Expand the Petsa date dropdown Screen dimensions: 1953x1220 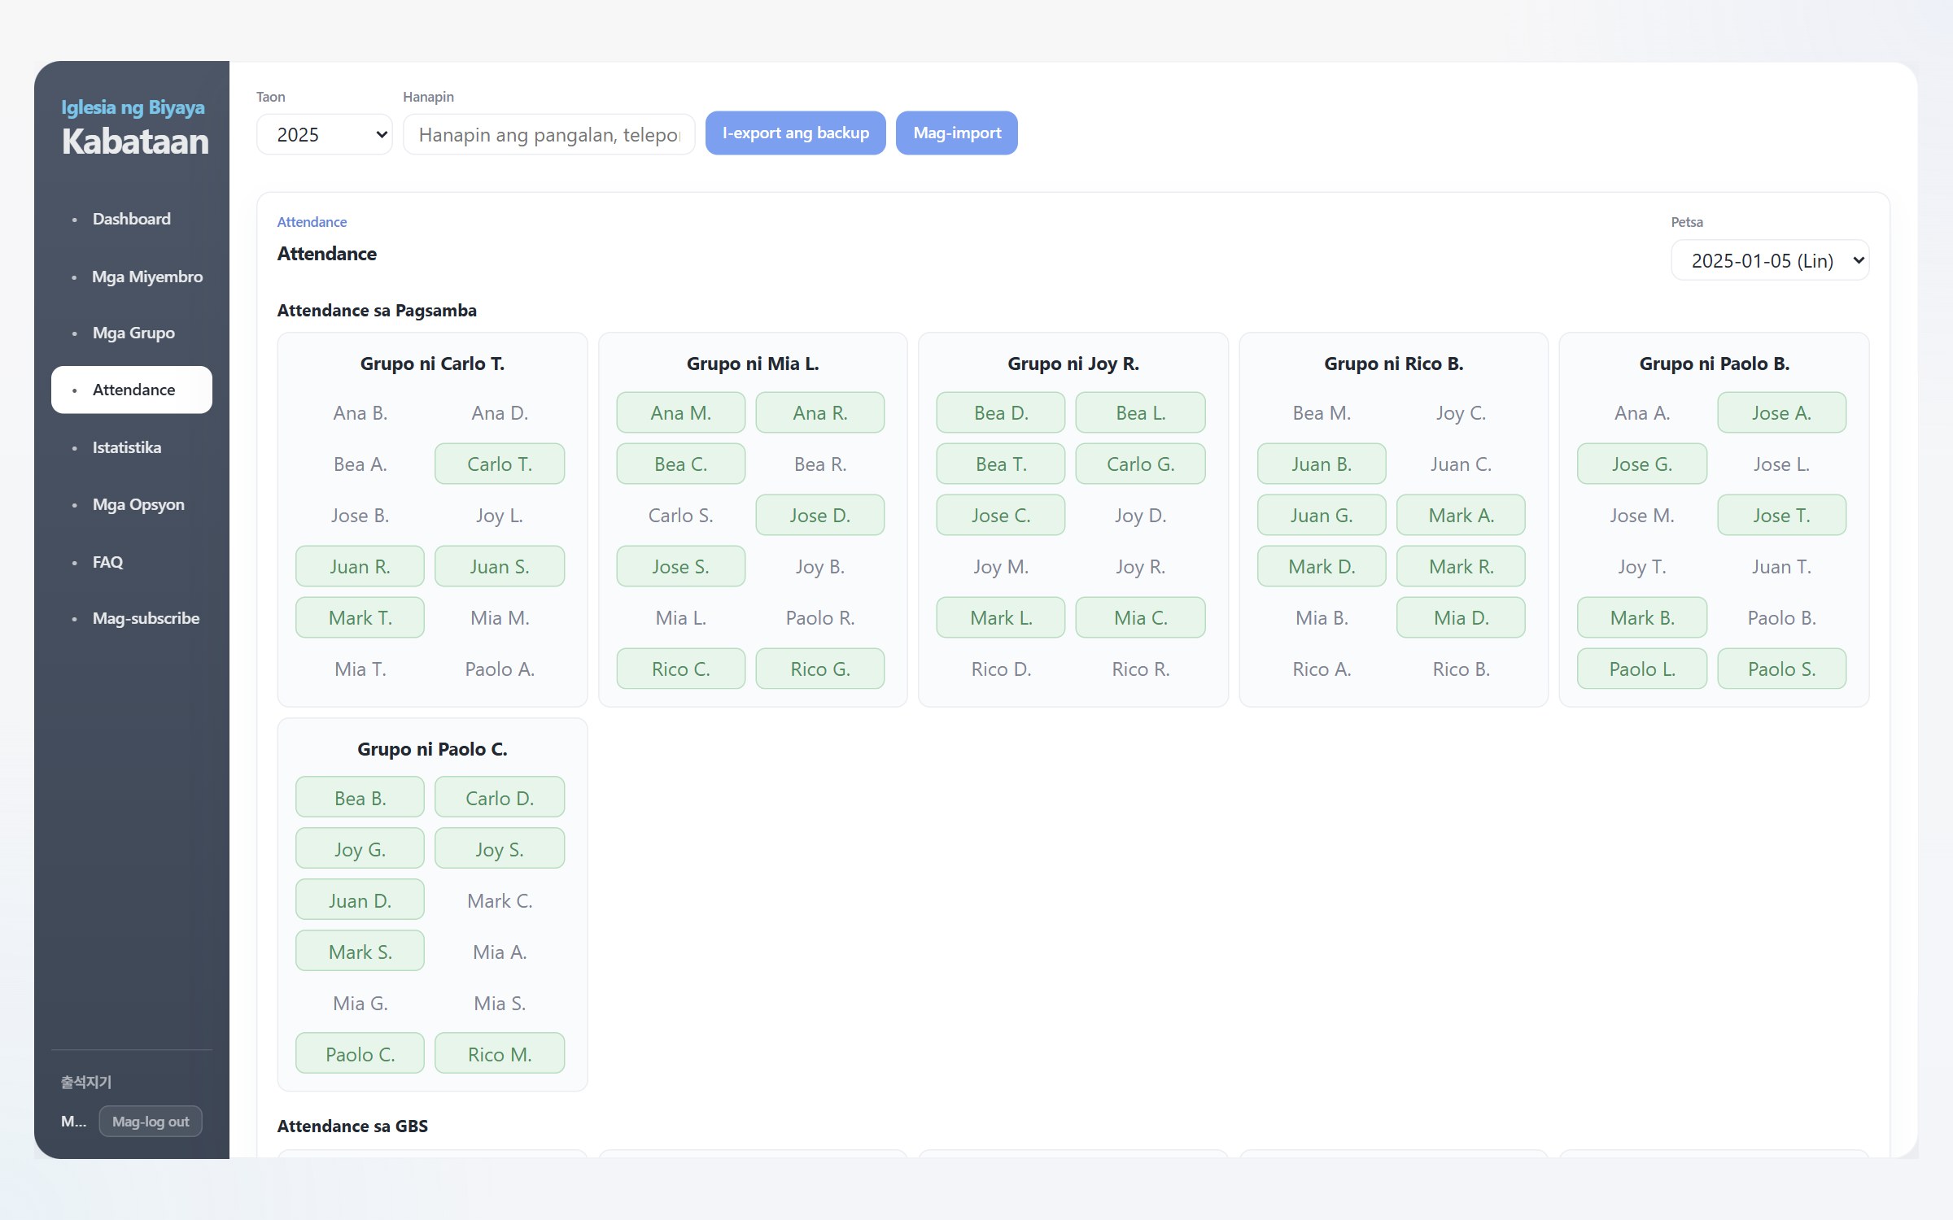click(x=1770, y=260)
